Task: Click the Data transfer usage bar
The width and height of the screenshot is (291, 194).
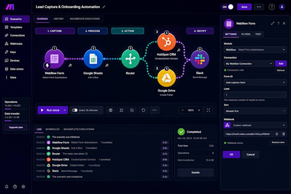Action: tap(16, 121)
